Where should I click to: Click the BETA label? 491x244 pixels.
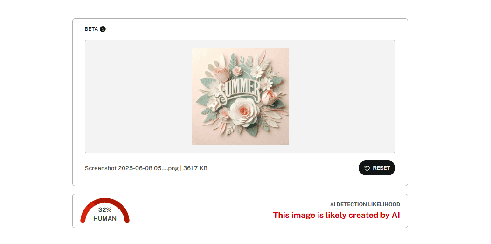pyautogui.click(x=91, y=29)
